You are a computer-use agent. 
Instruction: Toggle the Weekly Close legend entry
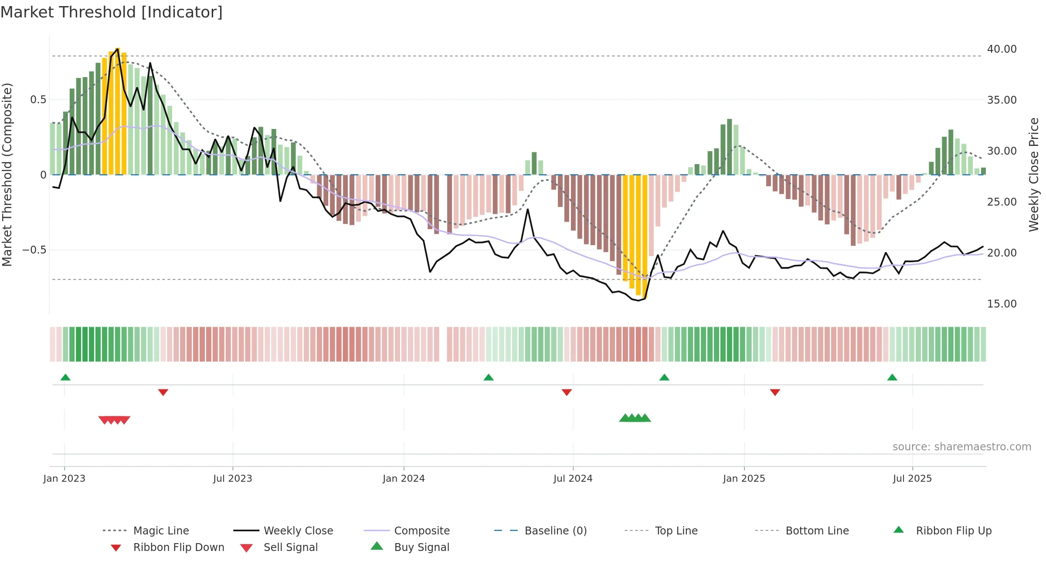click(x=283, y=531)
